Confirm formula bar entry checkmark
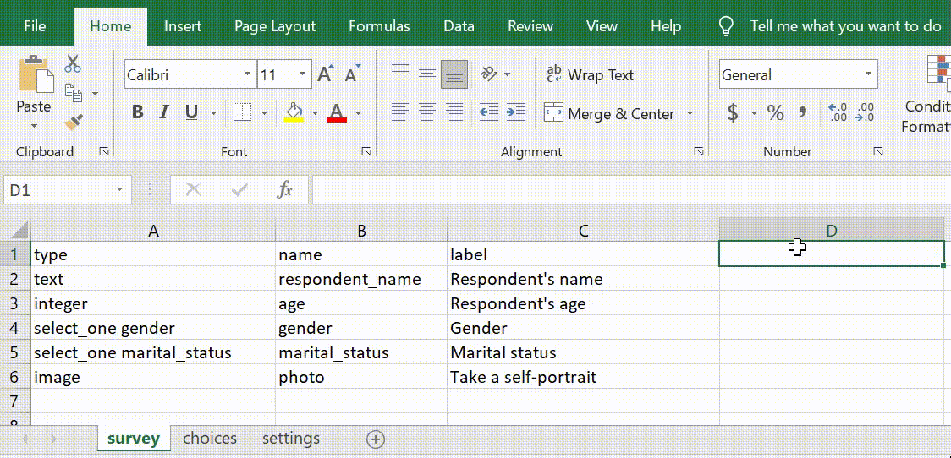951x458 pixels. pyautogui.click(x=239, y=190)
